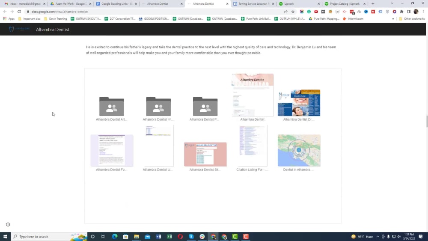This screenshot has width=428, height=241.
Task: Expand the hidden bookmarks chevron
Action: 393,19
